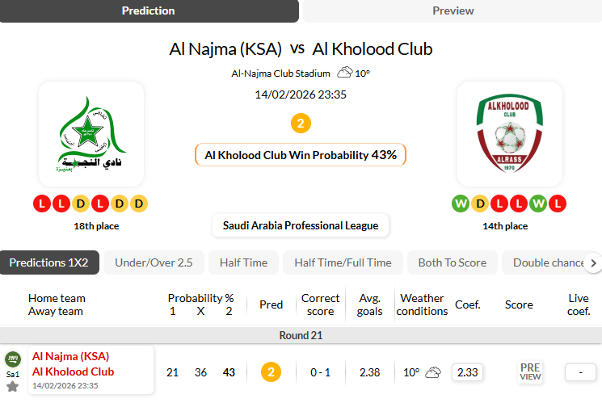Click the orange prediction 2 badge in row
This screenshot has height=403, width=602.
[x=271, y=372]
